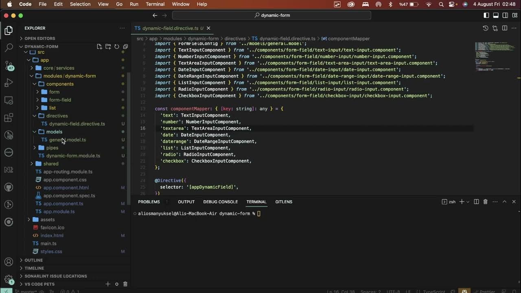Open the Manage gear icon
Screen dimensions: 521x293
9,280
